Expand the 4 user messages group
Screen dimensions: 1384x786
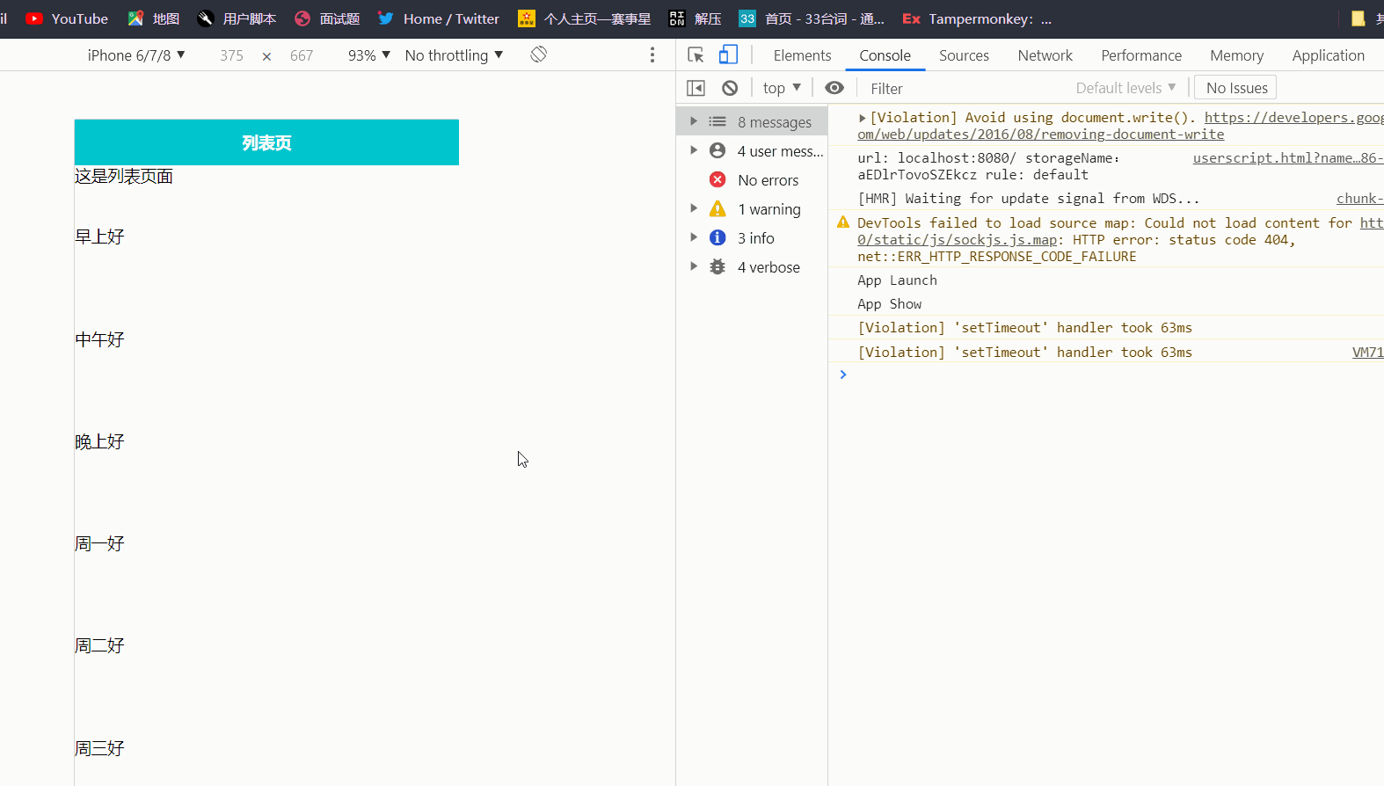[694, 150]
